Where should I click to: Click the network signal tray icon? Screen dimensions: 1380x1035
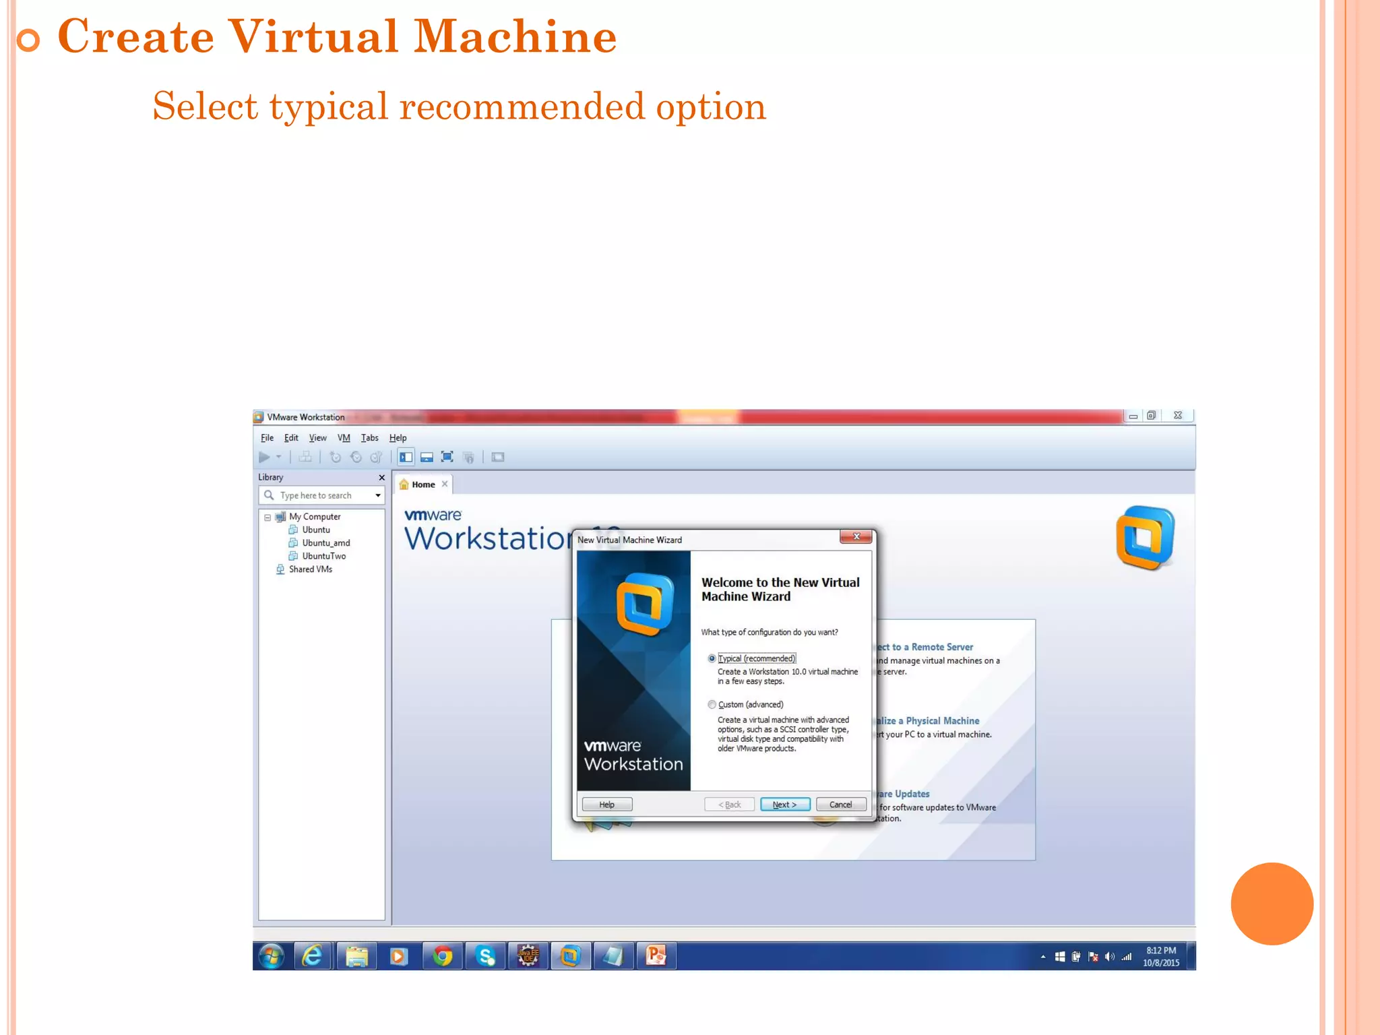click(1127, 957)
